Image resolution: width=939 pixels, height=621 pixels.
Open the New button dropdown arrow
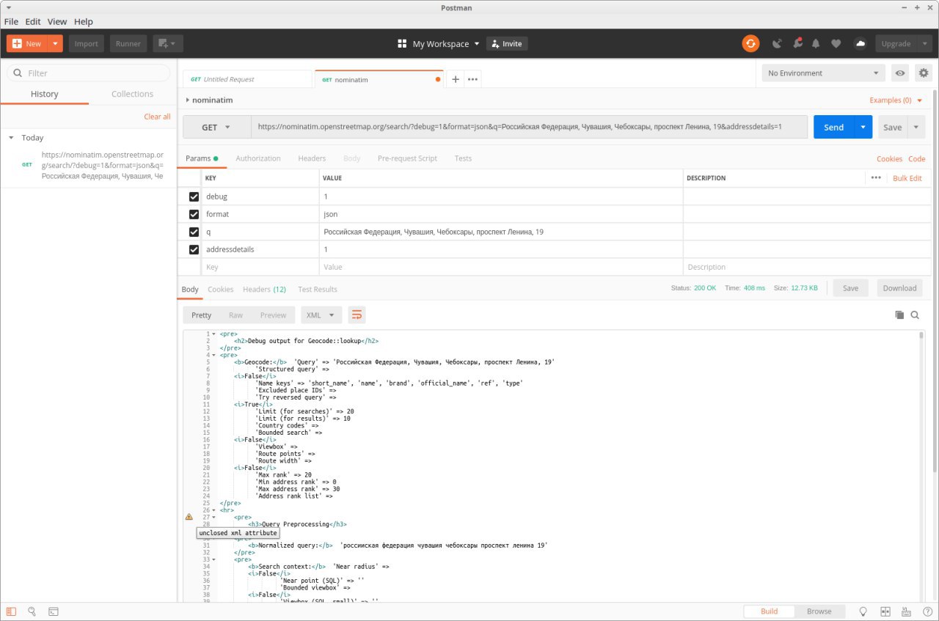click(x=55, y=43)
